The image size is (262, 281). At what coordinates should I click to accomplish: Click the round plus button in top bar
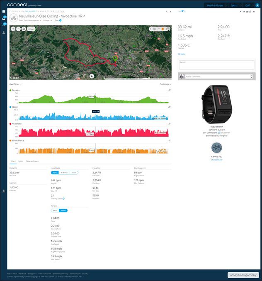click(x=257, y=5)
